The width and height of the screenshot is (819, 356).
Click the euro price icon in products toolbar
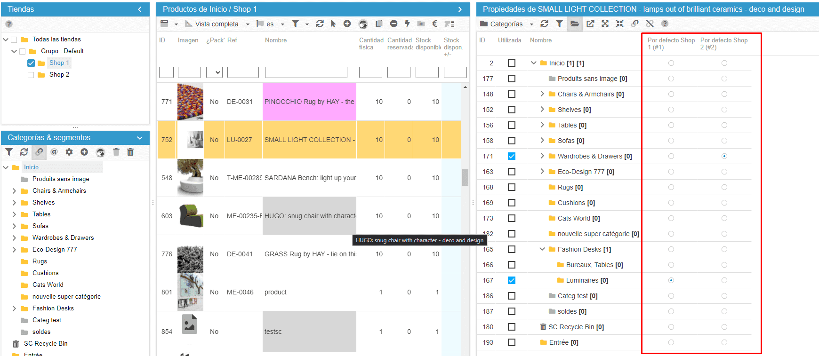pos(434,24)
